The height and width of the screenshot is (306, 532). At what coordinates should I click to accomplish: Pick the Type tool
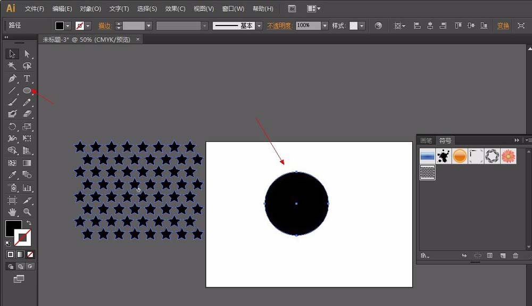click(x=27, y=79)
